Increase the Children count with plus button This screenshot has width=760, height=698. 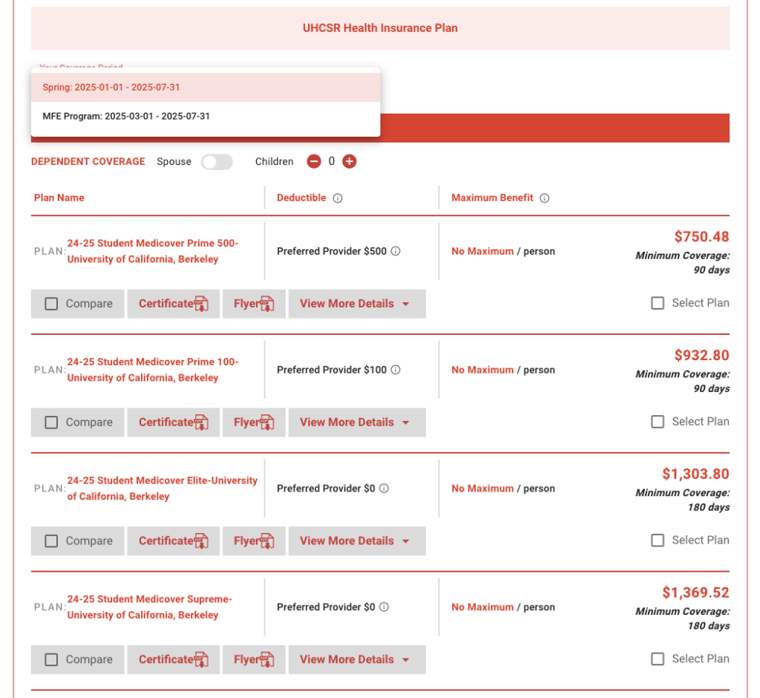(349, 162)
